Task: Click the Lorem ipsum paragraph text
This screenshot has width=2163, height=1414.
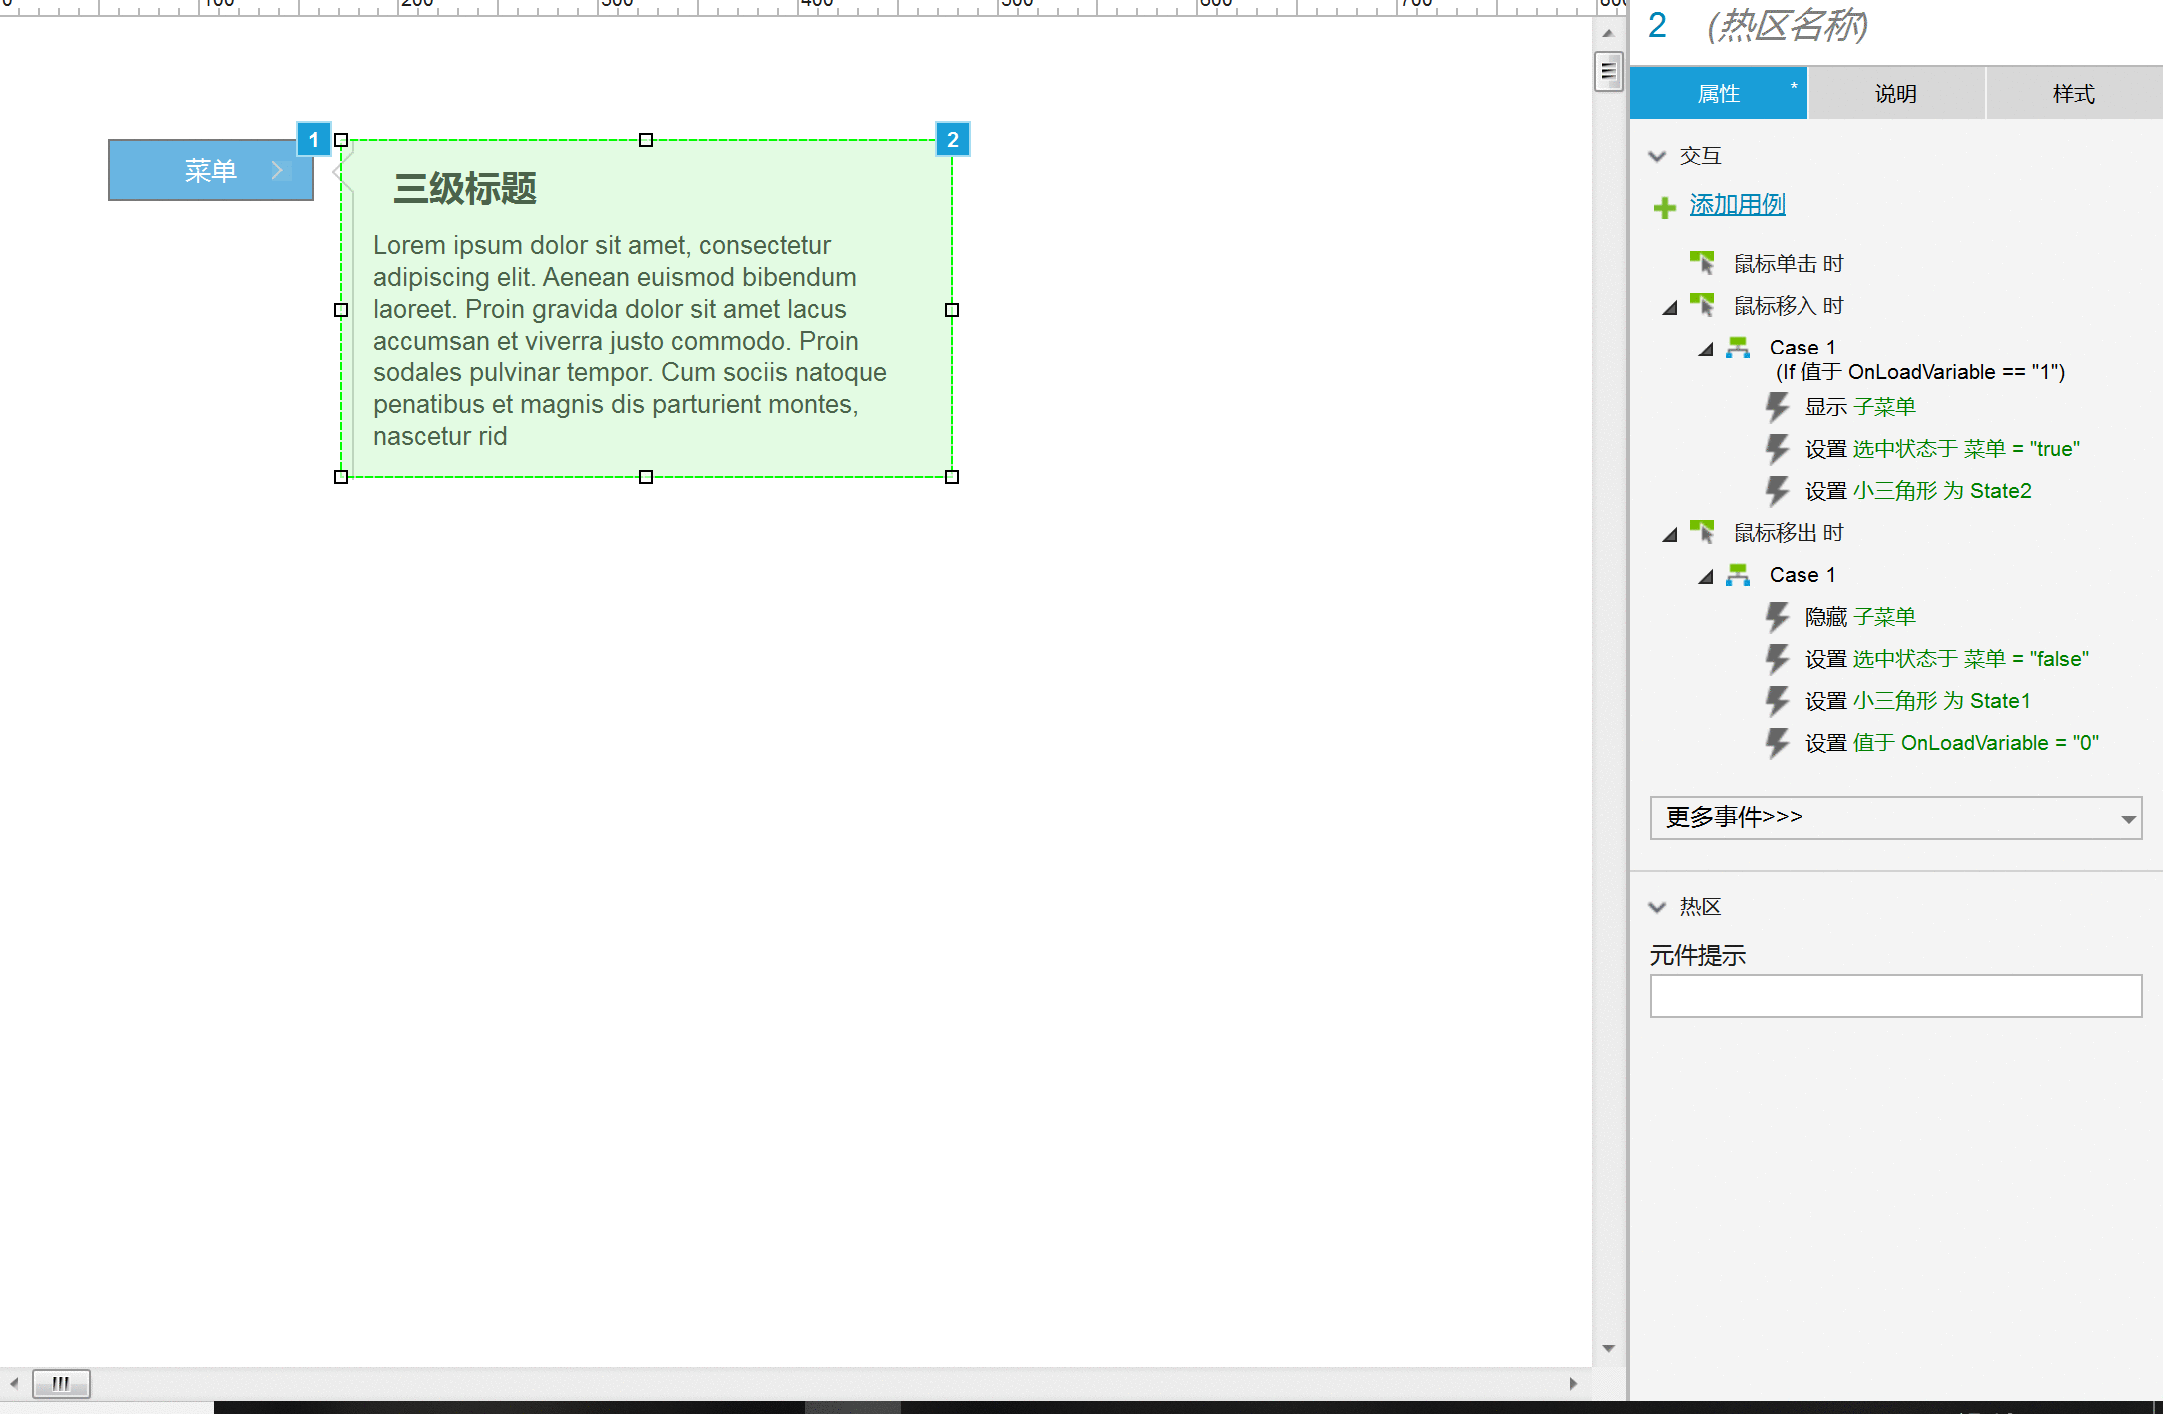Action: [629, 341]
